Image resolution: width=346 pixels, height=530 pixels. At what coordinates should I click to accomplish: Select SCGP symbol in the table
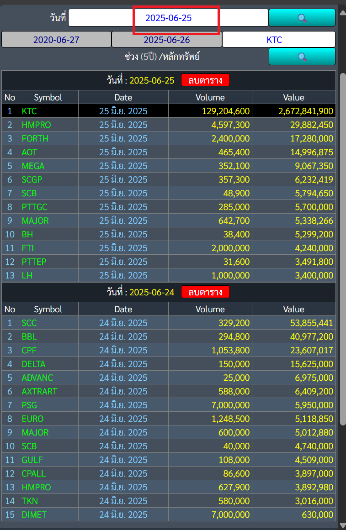[32, 179]
